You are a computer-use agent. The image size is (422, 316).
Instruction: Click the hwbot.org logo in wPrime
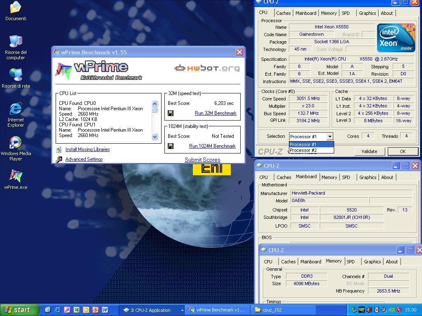[207, 68]
